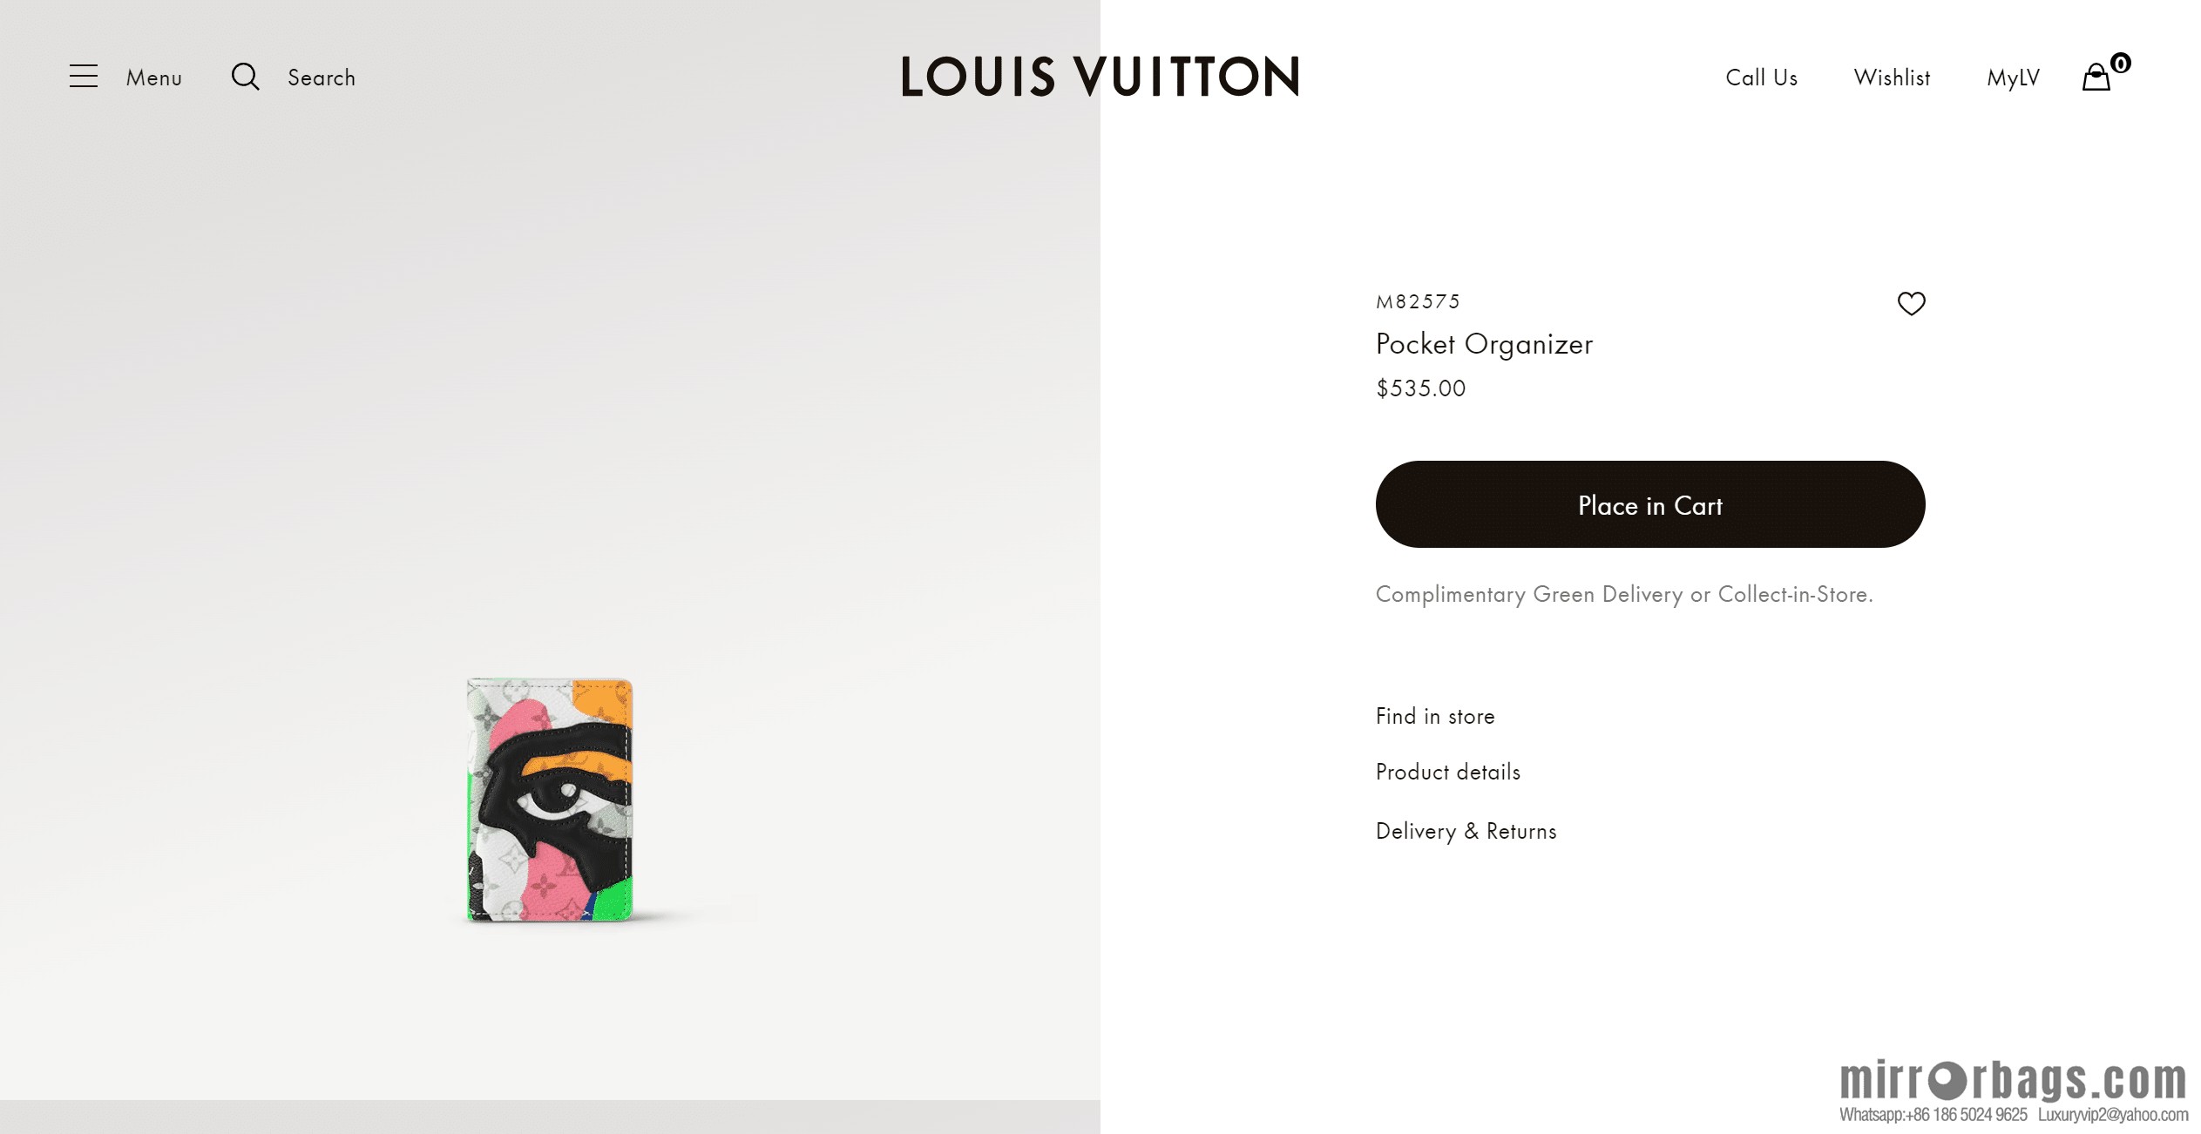Click the Pocket Organizer product title
This screenshot has width=2201, height=1134.
(x=1484, y=344)
